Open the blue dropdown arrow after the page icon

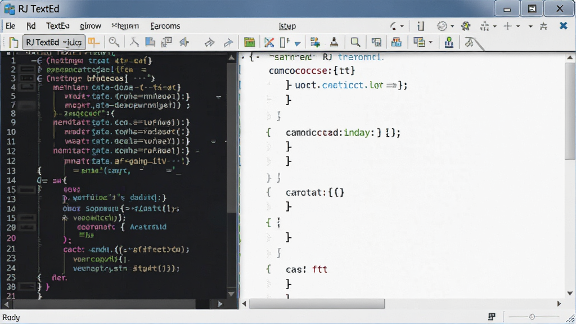tap(298, 44)
